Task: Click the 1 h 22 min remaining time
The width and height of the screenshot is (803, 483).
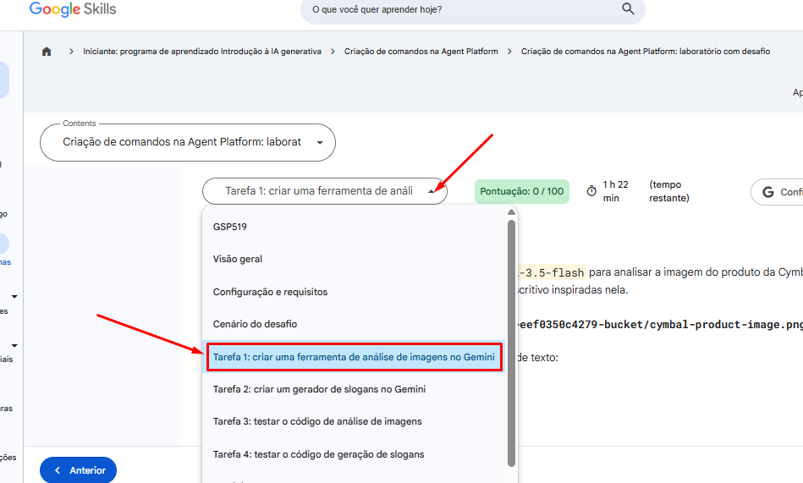Action: pyautogui.click(x=615, y=191)
